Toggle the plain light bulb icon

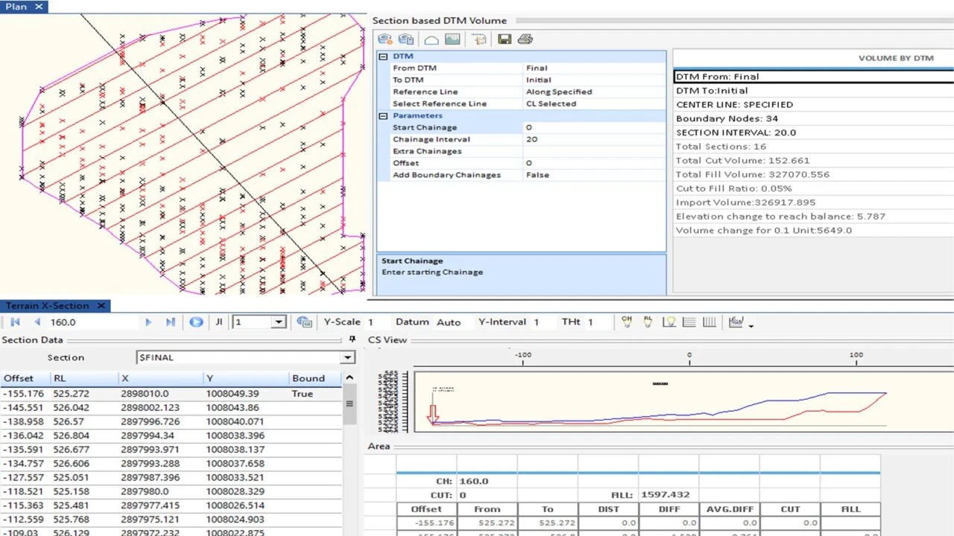coord(669,322)
